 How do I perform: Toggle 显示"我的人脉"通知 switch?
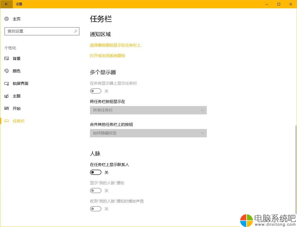(x=96, y=191)
